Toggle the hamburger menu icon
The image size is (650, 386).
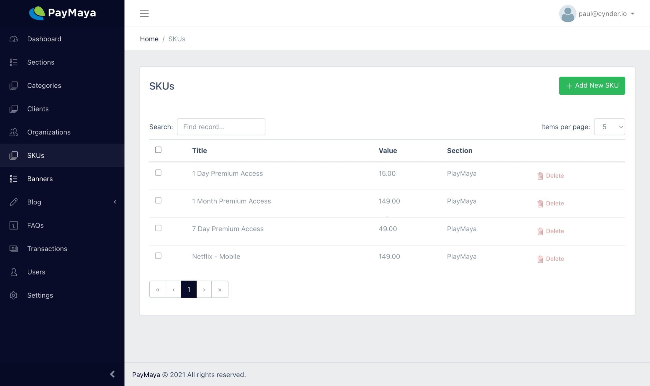click(144, 13)
